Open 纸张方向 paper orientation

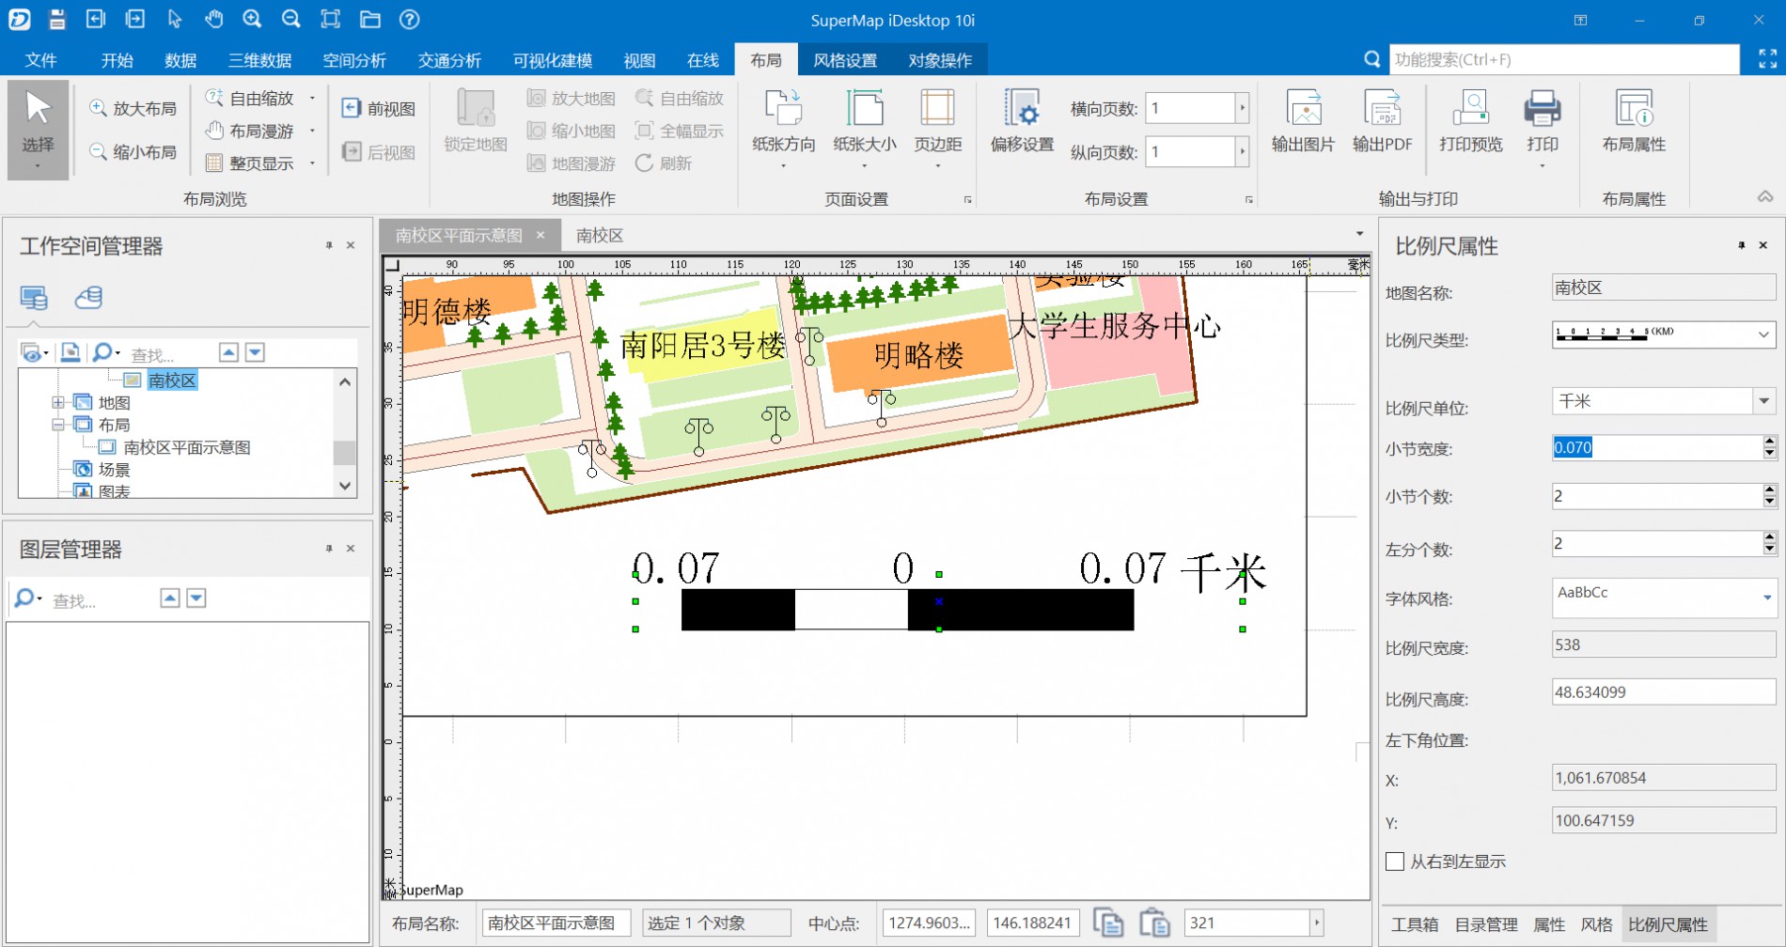[x=783, y=130]
